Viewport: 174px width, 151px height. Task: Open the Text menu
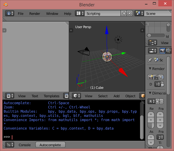point(35,96)
